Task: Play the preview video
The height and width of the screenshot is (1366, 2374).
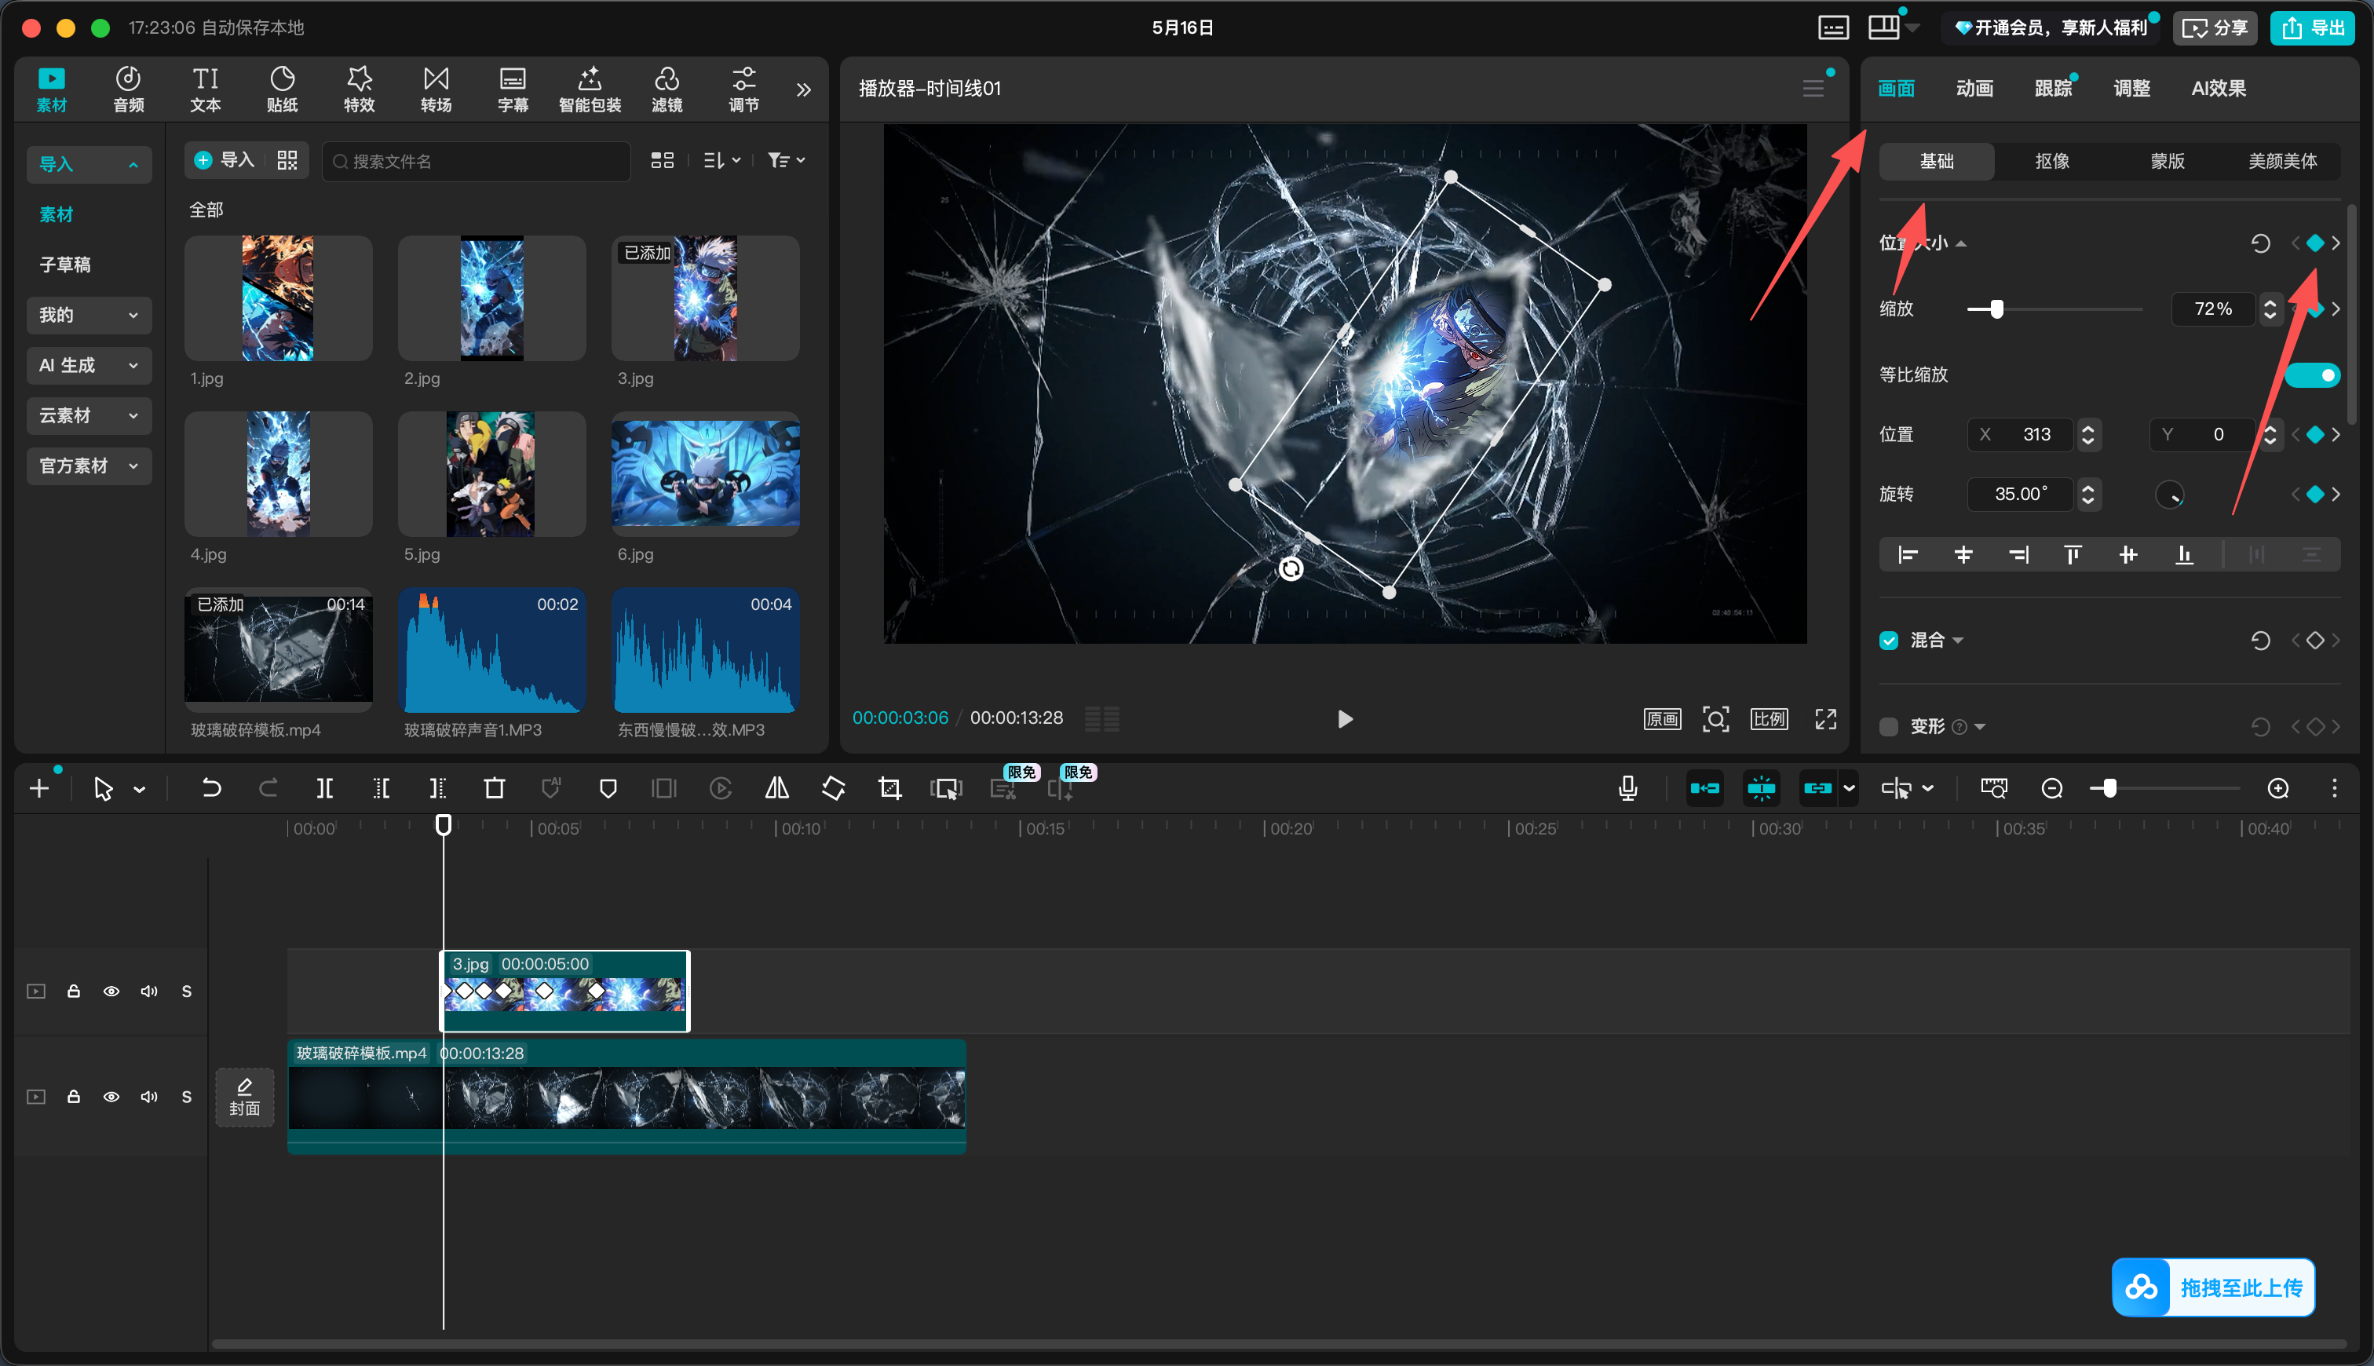Action: (1344, 720)
